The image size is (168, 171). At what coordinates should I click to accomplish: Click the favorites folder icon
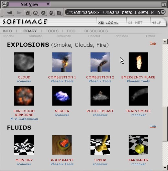[x=59, y=13]
